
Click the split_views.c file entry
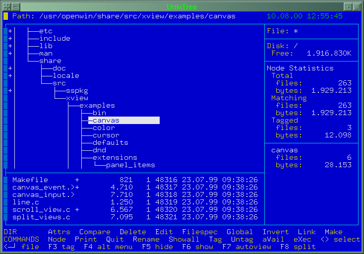click(x=135, y=217)
